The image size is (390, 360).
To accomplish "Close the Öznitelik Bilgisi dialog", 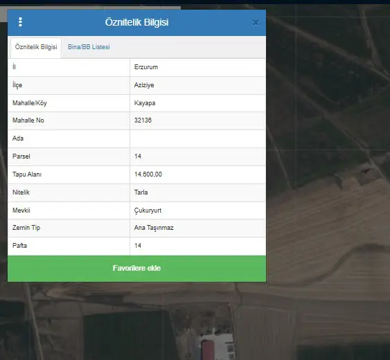I will [256, 23].
